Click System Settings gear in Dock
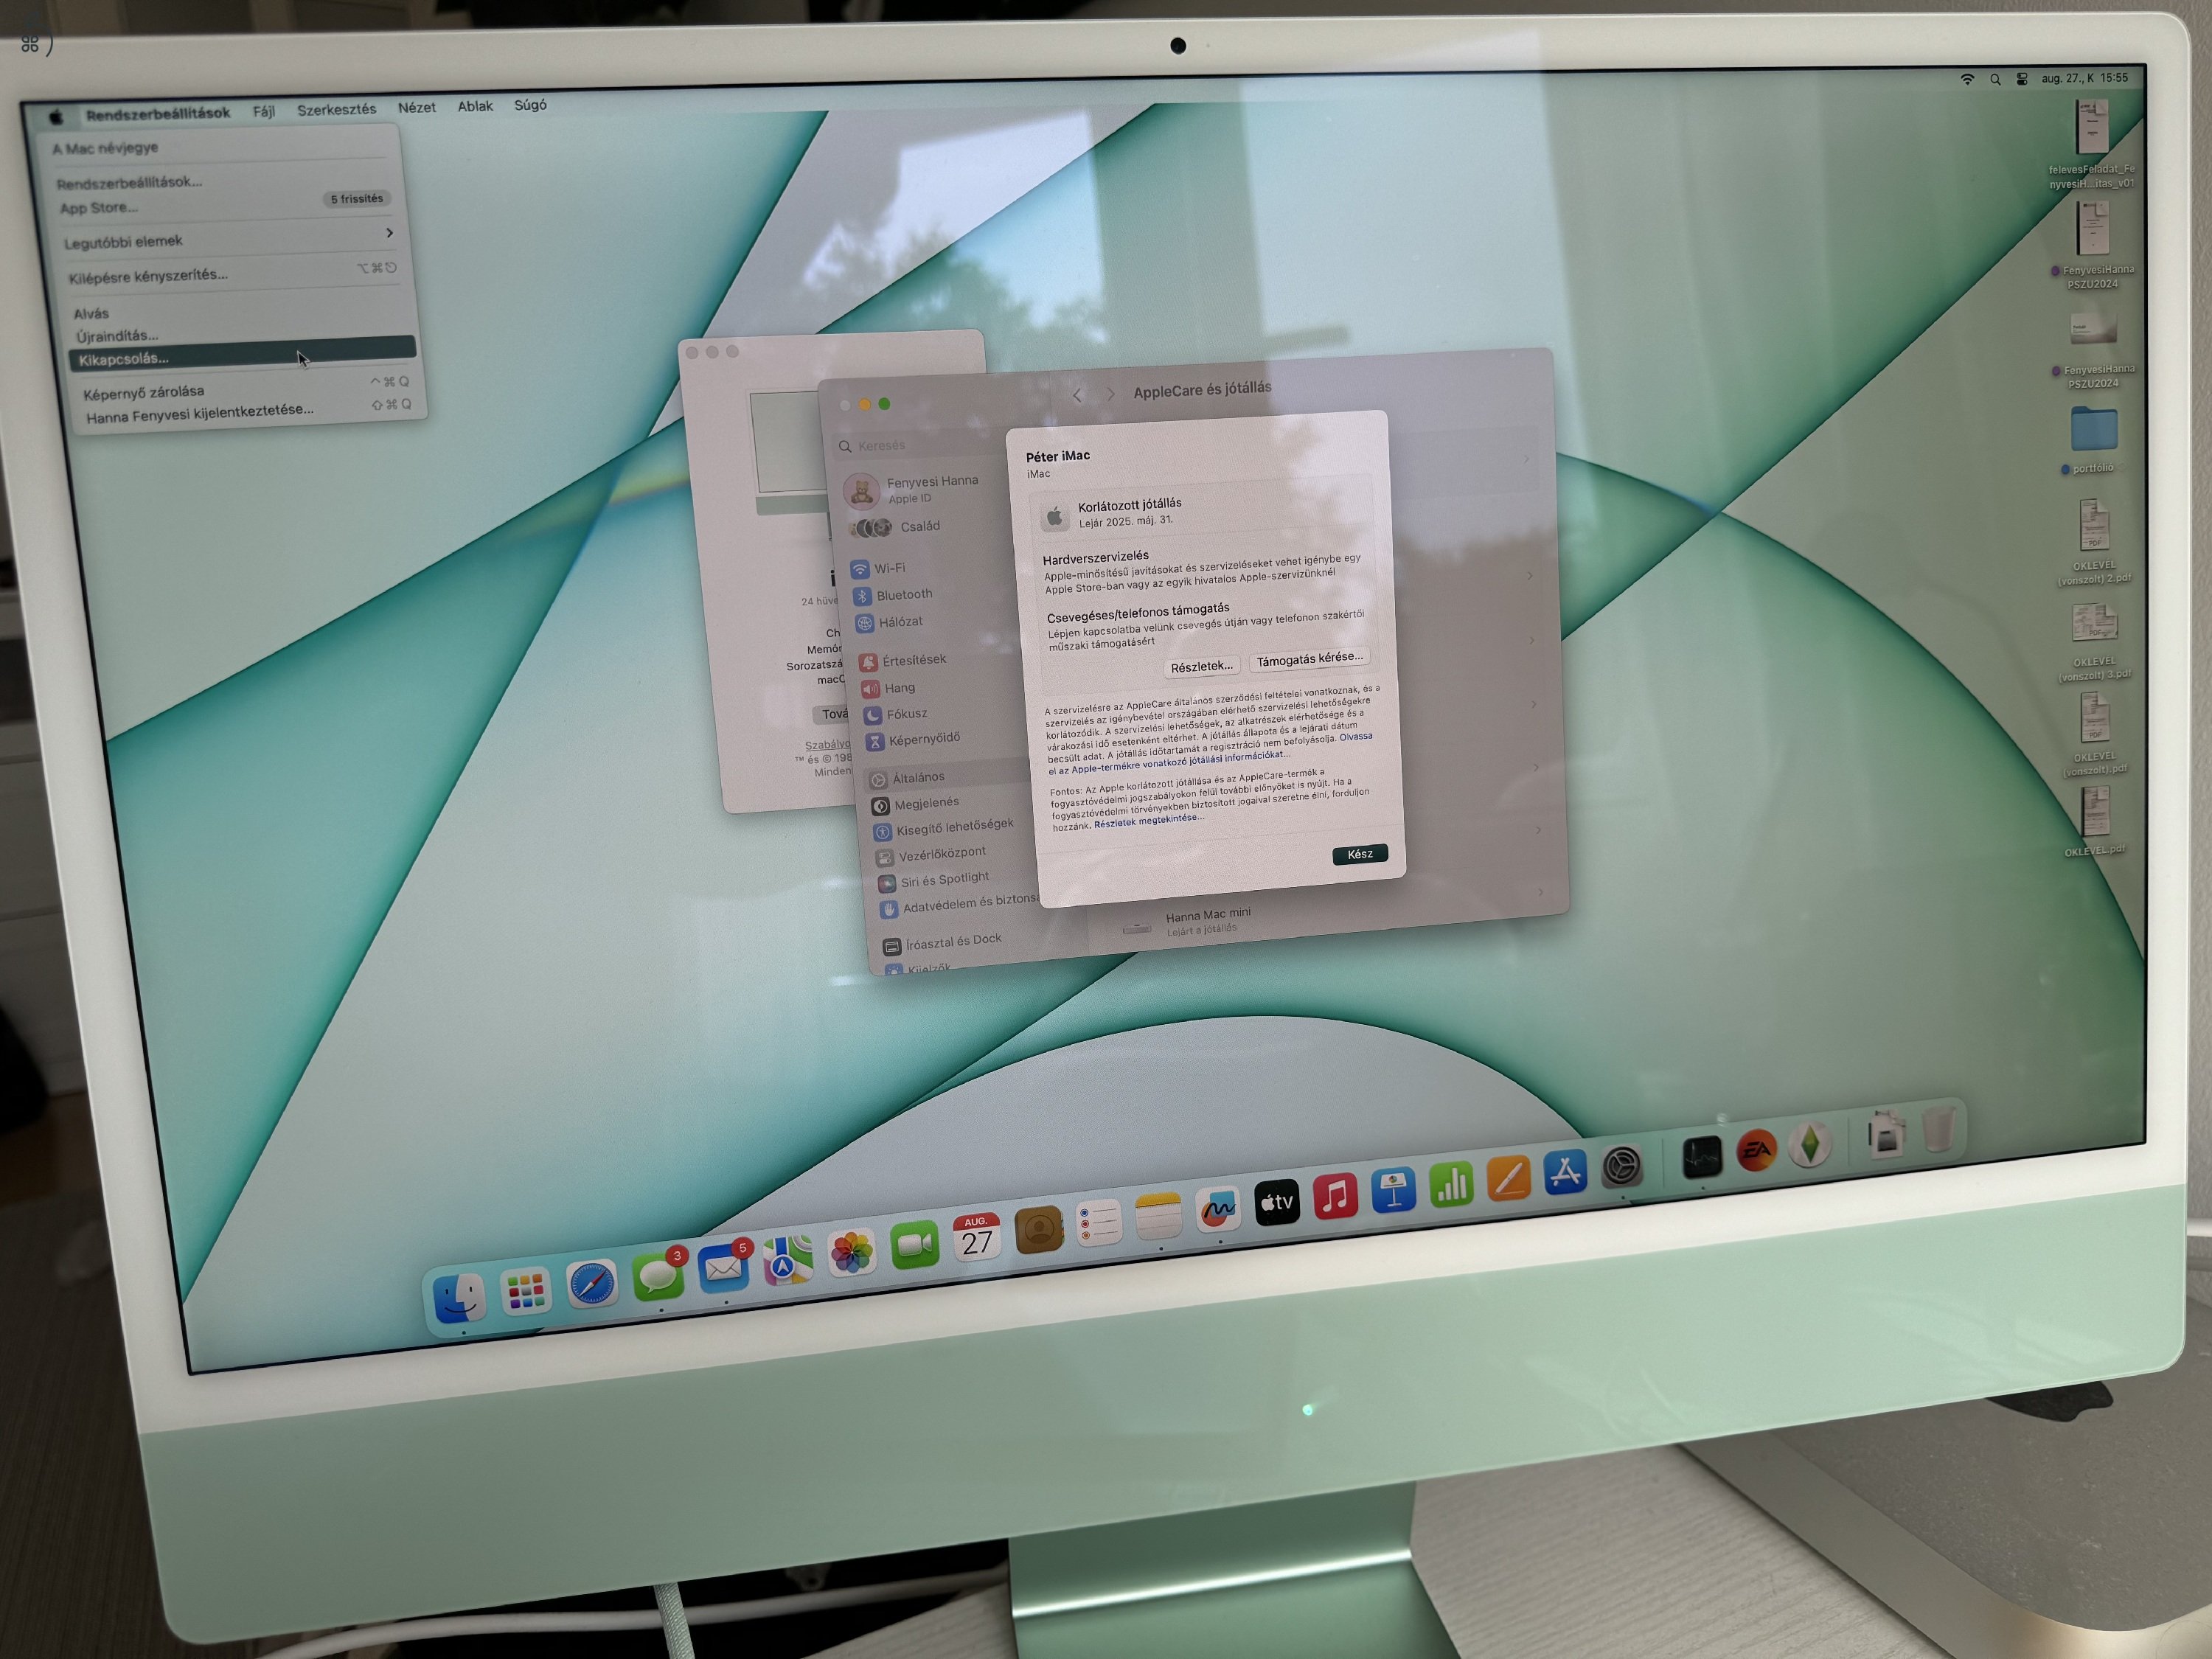The height and width of the screenshot is (1659, 2212). coord(1621,1165)
